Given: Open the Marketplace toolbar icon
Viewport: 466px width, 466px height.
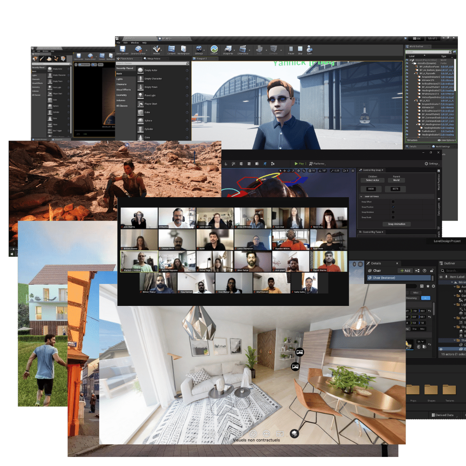Looking at the screenshot, I should tap(183, 50).
